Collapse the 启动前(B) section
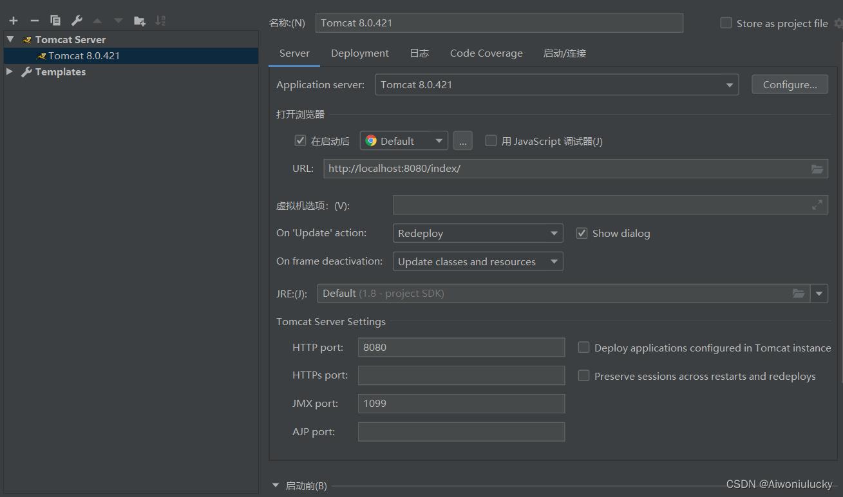 pyautogui.click(x=276, y=485)
